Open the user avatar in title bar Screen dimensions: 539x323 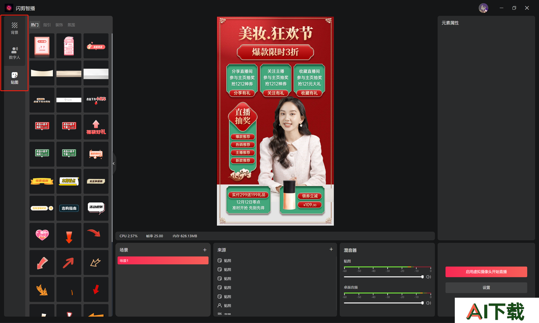point(483,8)
